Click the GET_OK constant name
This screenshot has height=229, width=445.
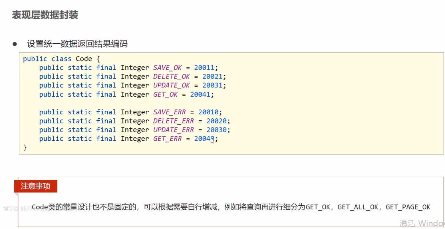click(x=165, y=95)
